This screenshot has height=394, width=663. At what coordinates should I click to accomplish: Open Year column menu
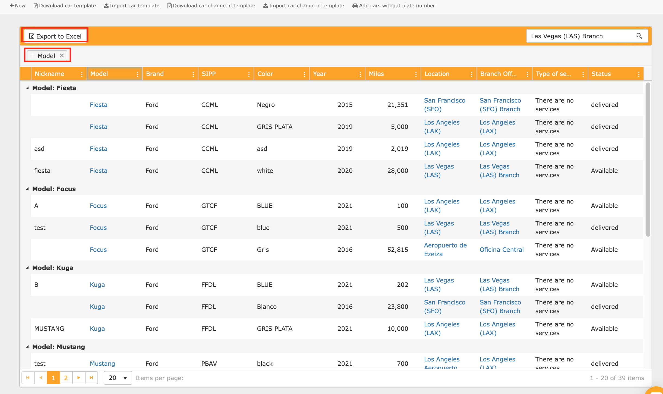[x=360, y=74]
